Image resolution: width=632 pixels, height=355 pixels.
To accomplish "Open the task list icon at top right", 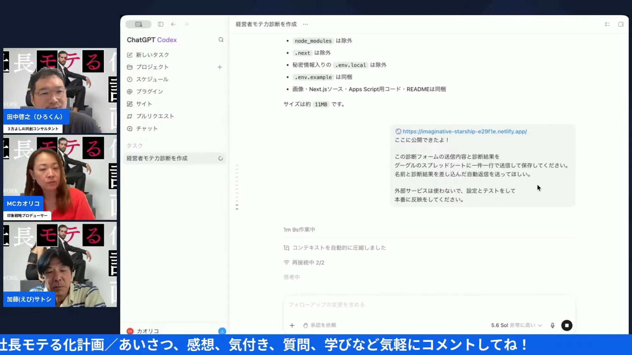I will 607,24.
